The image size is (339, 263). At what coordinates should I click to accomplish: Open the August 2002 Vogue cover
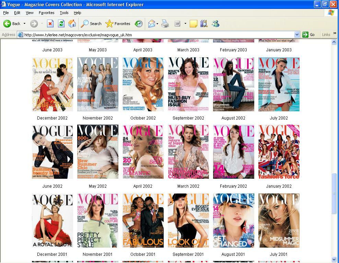[x=234, y=84]
